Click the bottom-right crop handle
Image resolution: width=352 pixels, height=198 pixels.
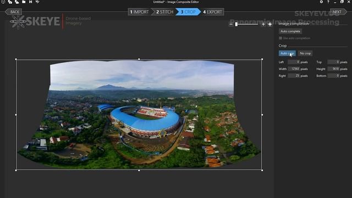pos(262,170)
